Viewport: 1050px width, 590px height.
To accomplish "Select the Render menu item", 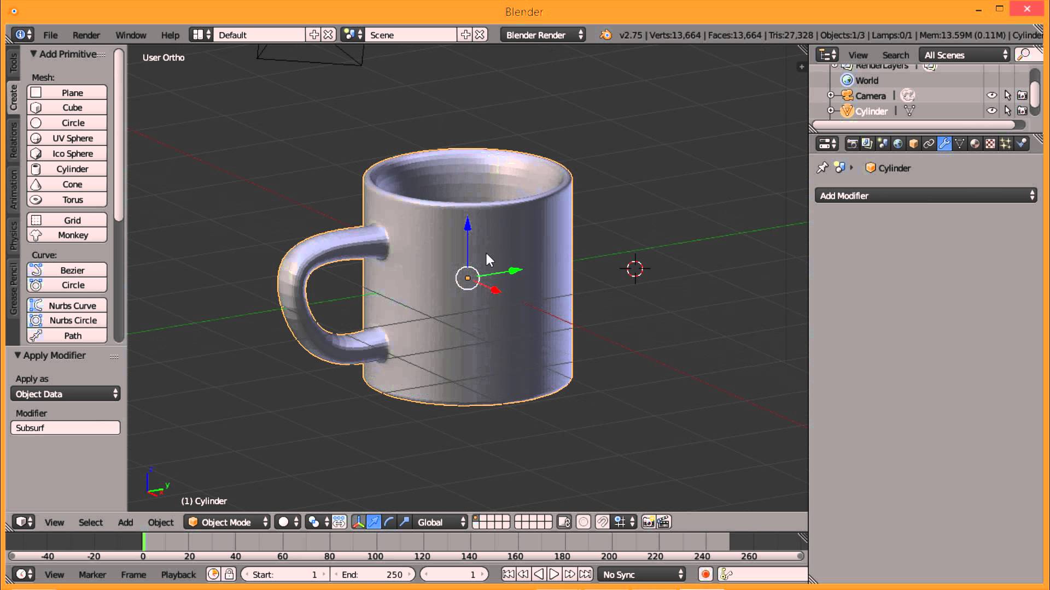I will pyautogui.click(x=86, y=34).
